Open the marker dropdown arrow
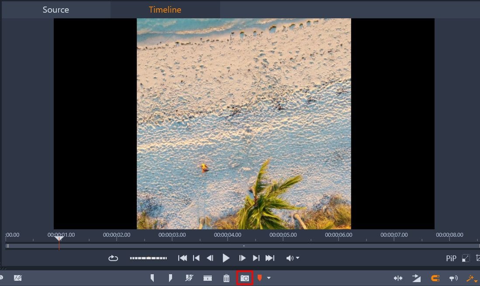 pyautogui.click(x=269, y=278)
